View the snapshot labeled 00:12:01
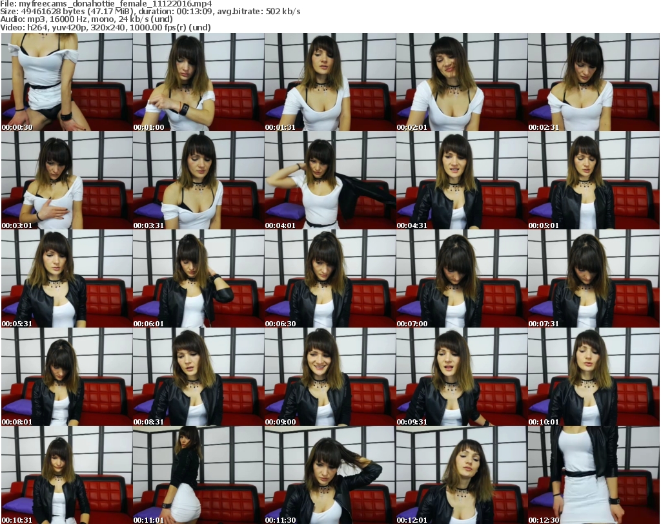661x524 pixels. click(x=462, y=475)
